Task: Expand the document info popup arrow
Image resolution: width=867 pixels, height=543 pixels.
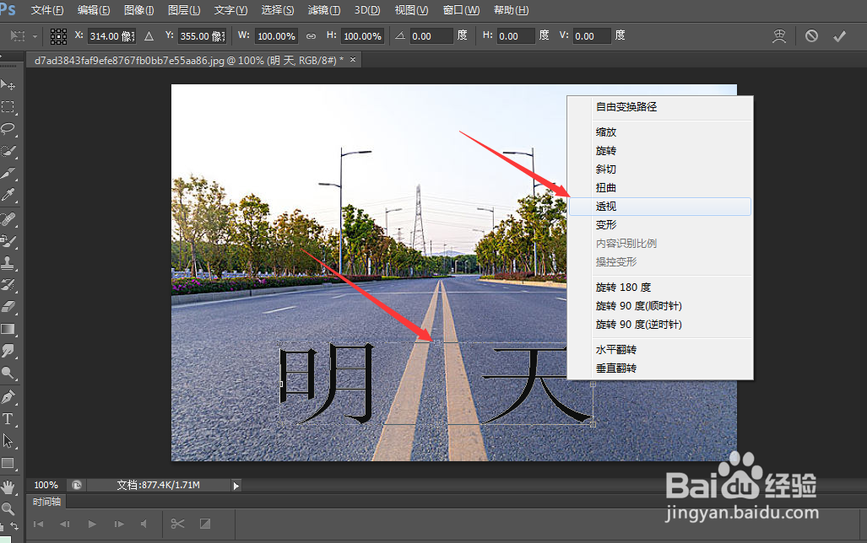Action: 236,485
